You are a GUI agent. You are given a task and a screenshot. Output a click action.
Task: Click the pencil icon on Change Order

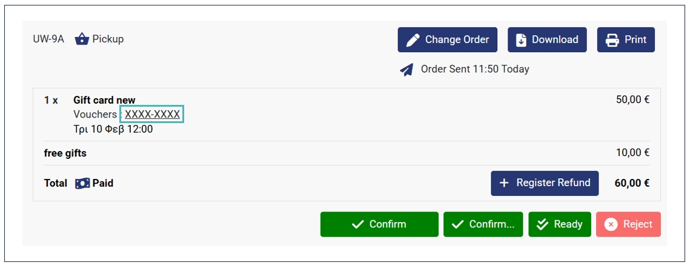tap(413, 40)
